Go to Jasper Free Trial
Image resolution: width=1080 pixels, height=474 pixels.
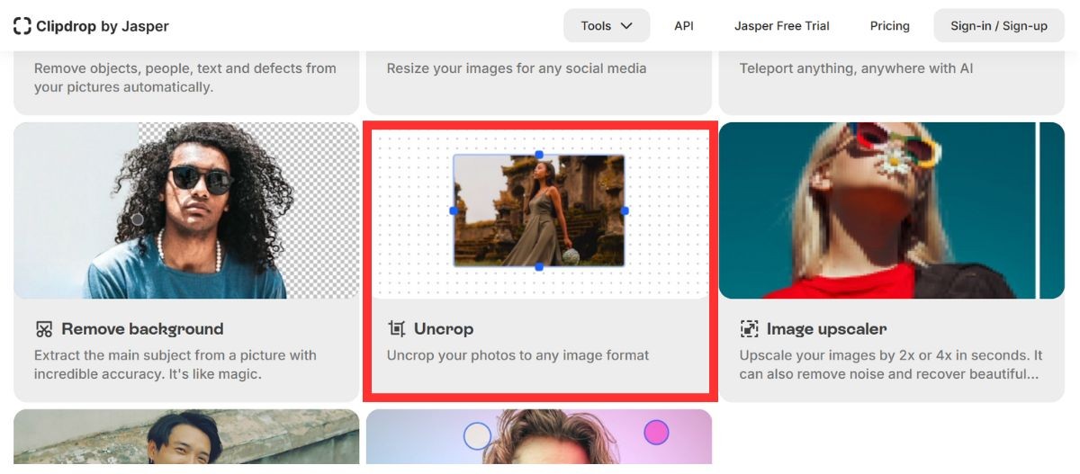[x=782, y=26]
